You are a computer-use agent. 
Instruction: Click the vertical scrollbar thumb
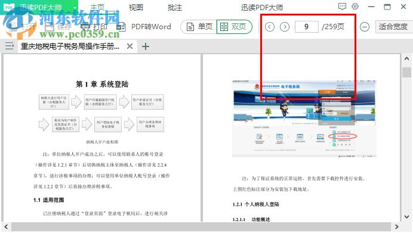pyautogui.click(x=406, y=72)
